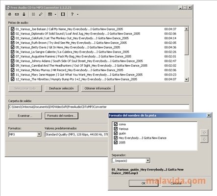Toggle checkbox for track 10 Mickey Murray
217x196 pixels.
click(x=12, y=70)
